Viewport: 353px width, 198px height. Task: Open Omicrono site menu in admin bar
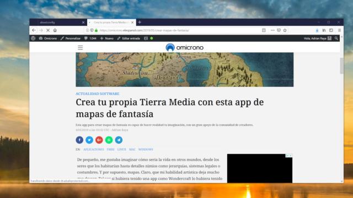tap(48, 38)
